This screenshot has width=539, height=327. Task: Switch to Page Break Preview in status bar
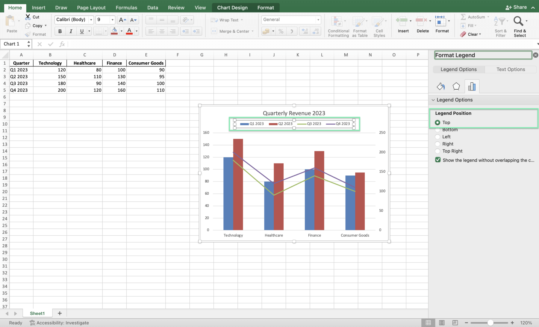pos(455,323)
